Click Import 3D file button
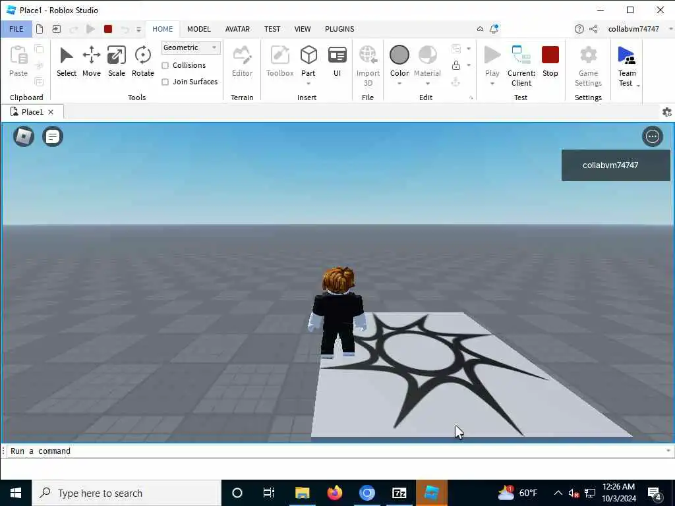The image size is (675, 506). point(368,66)
